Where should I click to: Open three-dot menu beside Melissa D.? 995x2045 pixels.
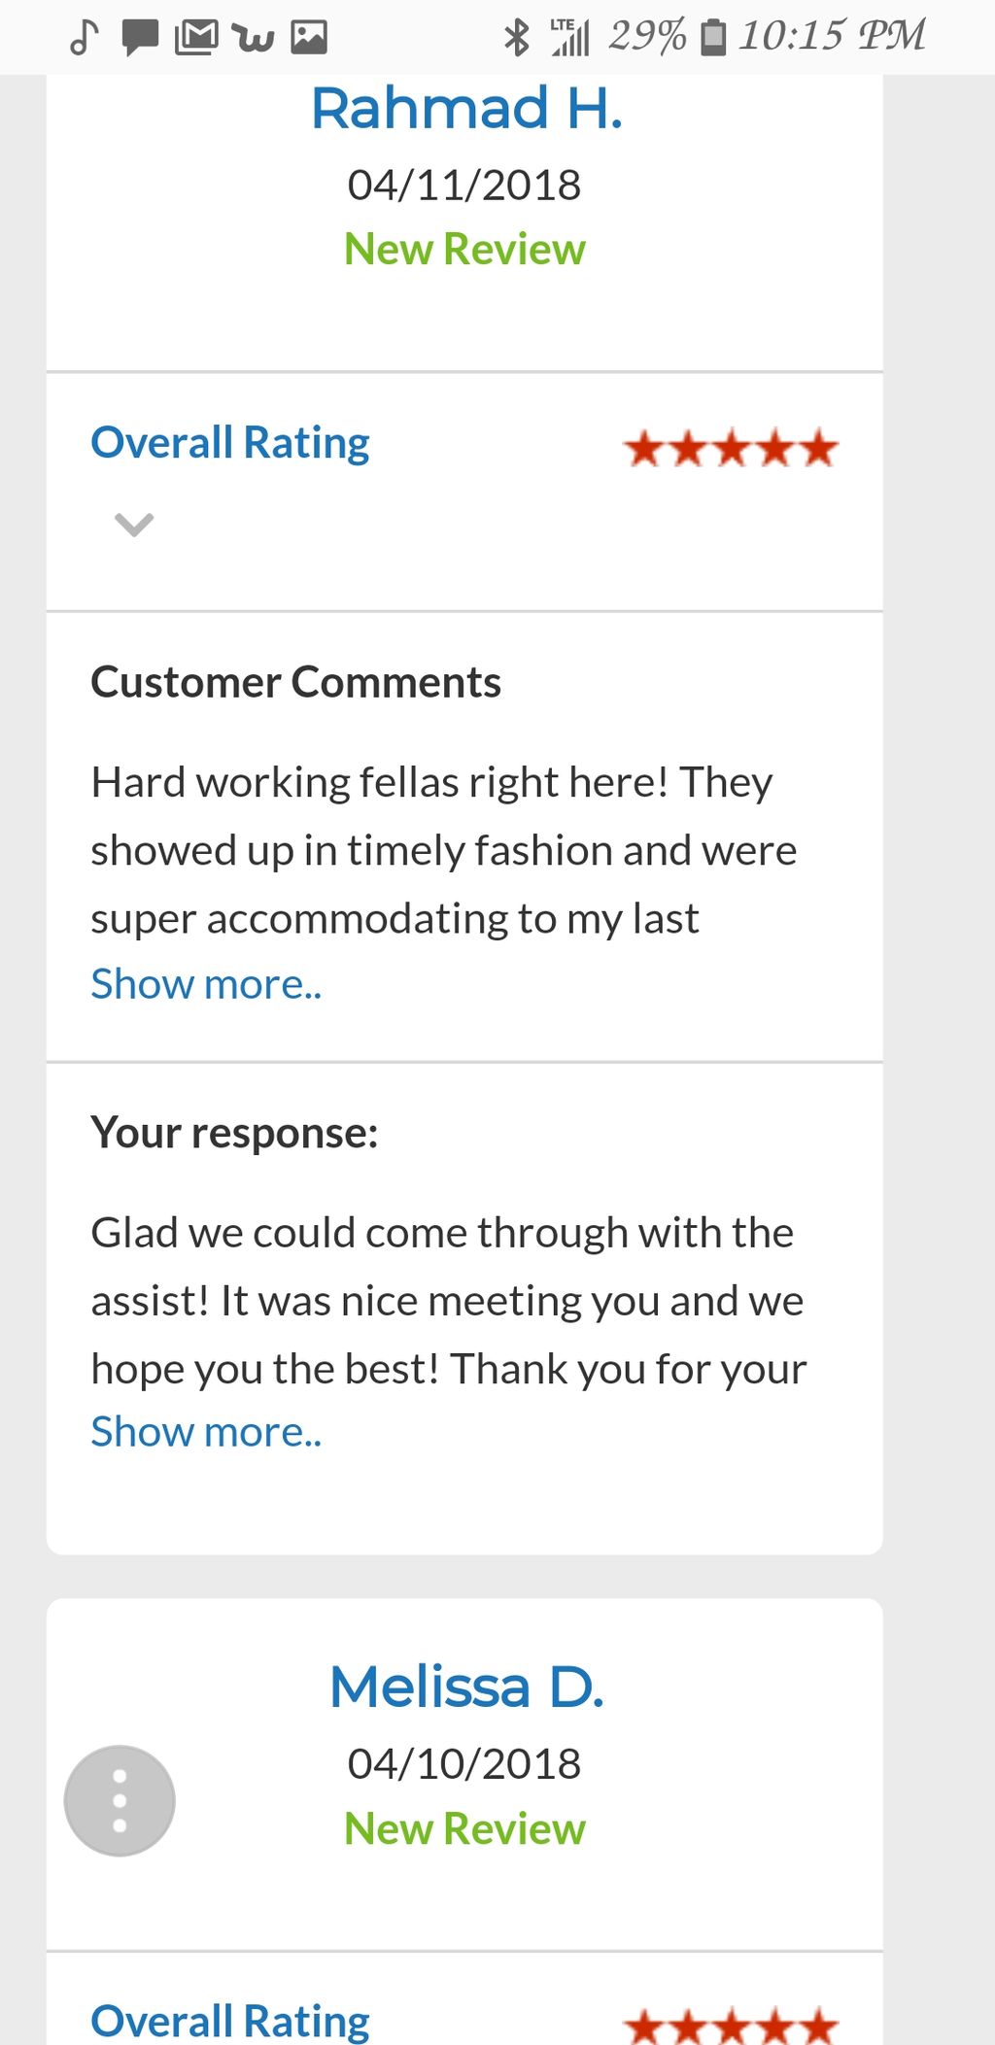click(120, 1800)
